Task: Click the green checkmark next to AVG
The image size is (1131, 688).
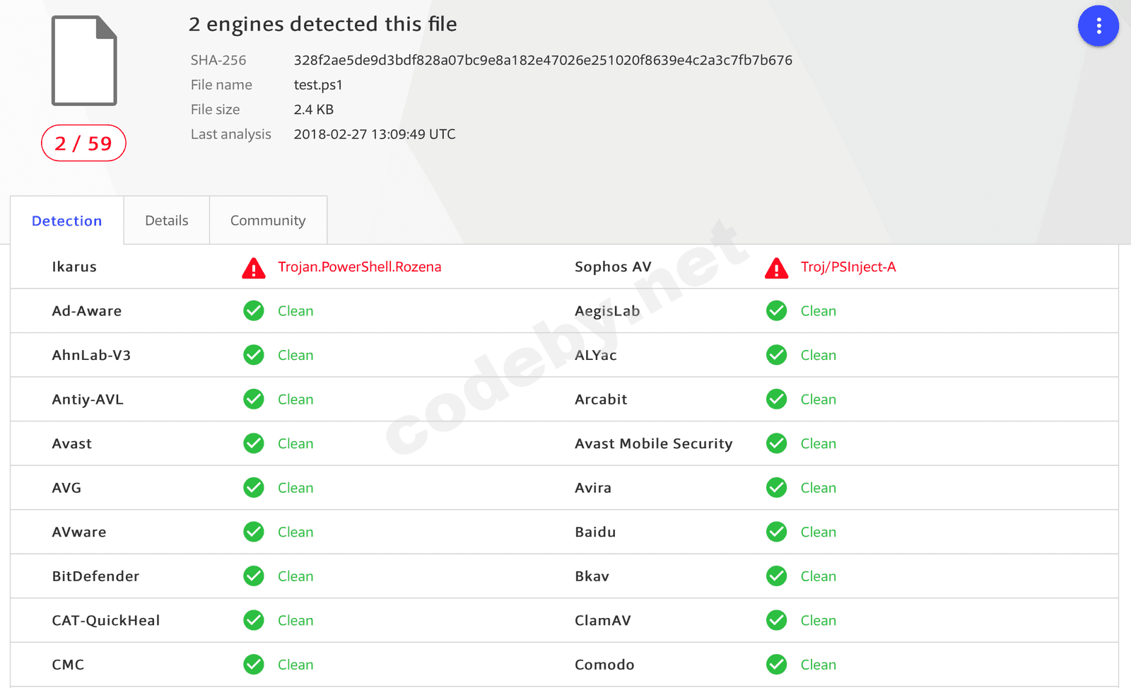Action: [x=254, y=487]
